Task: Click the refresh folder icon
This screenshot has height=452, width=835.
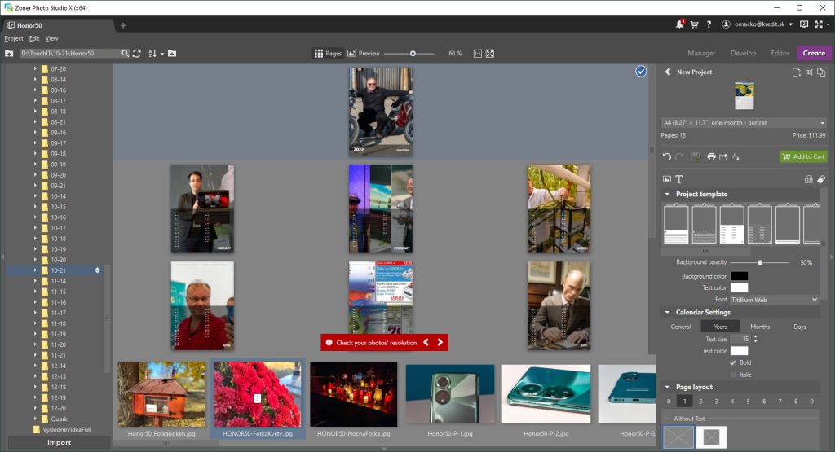Action: pos(136,54)
